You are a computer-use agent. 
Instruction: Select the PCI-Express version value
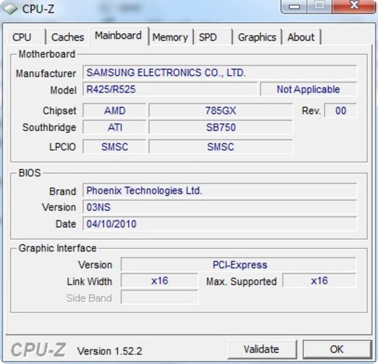coord(238,265)
